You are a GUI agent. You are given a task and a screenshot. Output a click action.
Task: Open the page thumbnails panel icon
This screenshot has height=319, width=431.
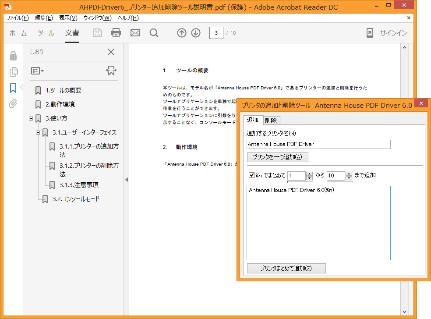coord(14,72)
